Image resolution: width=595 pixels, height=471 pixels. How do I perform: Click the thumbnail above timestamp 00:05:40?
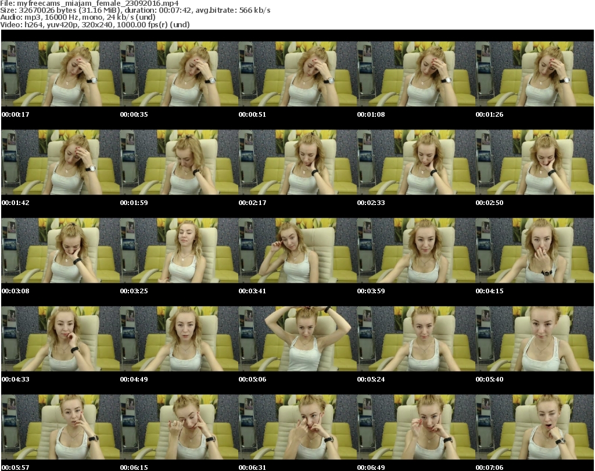(x=534, y=339)
